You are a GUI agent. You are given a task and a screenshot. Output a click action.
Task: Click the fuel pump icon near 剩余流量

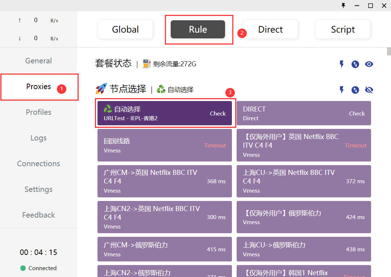(146, 64)
